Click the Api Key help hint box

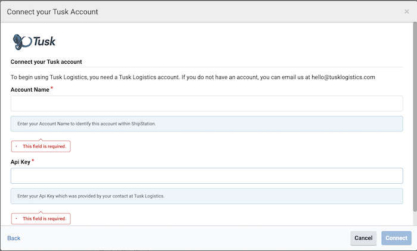pyautogui.click(x=207, y=196)
